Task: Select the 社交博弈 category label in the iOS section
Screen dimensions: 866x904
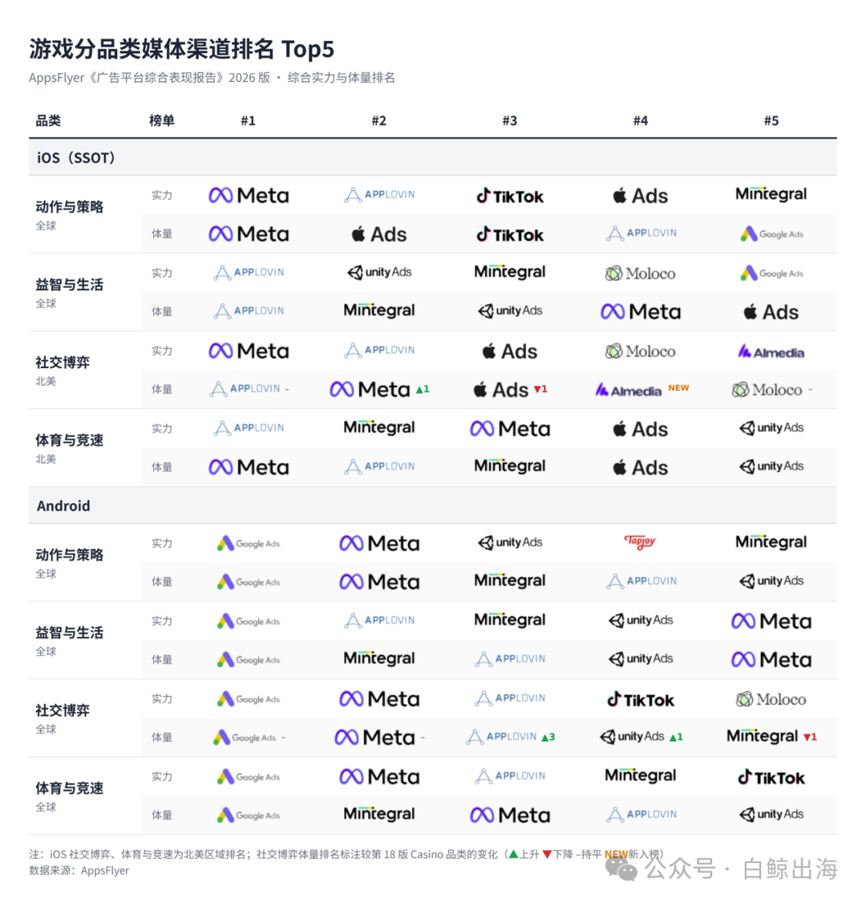Action: click(63, 363)
